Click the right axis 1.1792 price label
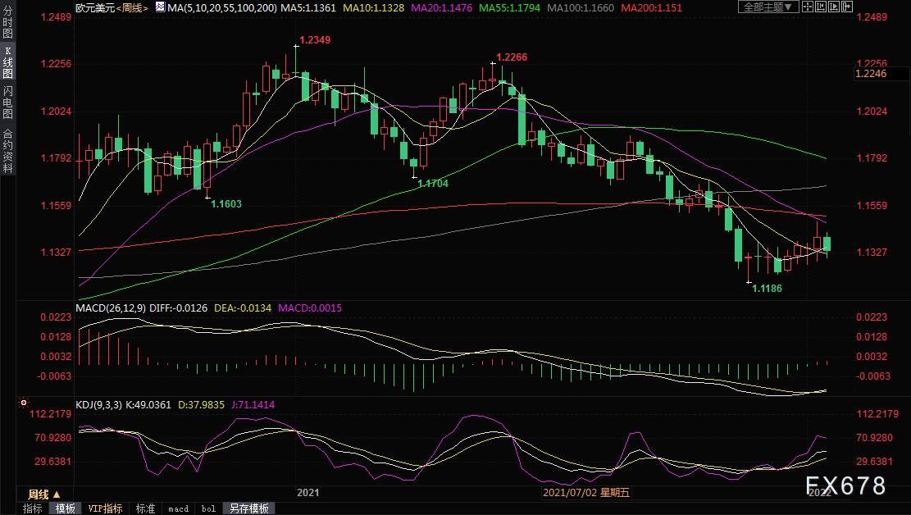The width and height of the screenshot is (911, 515). coord(872,158)
